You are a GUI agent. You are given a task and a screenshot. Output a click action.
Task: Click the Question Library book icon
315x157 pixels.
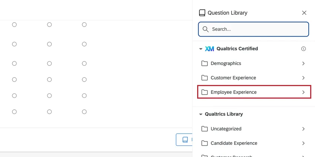[202, 13]
